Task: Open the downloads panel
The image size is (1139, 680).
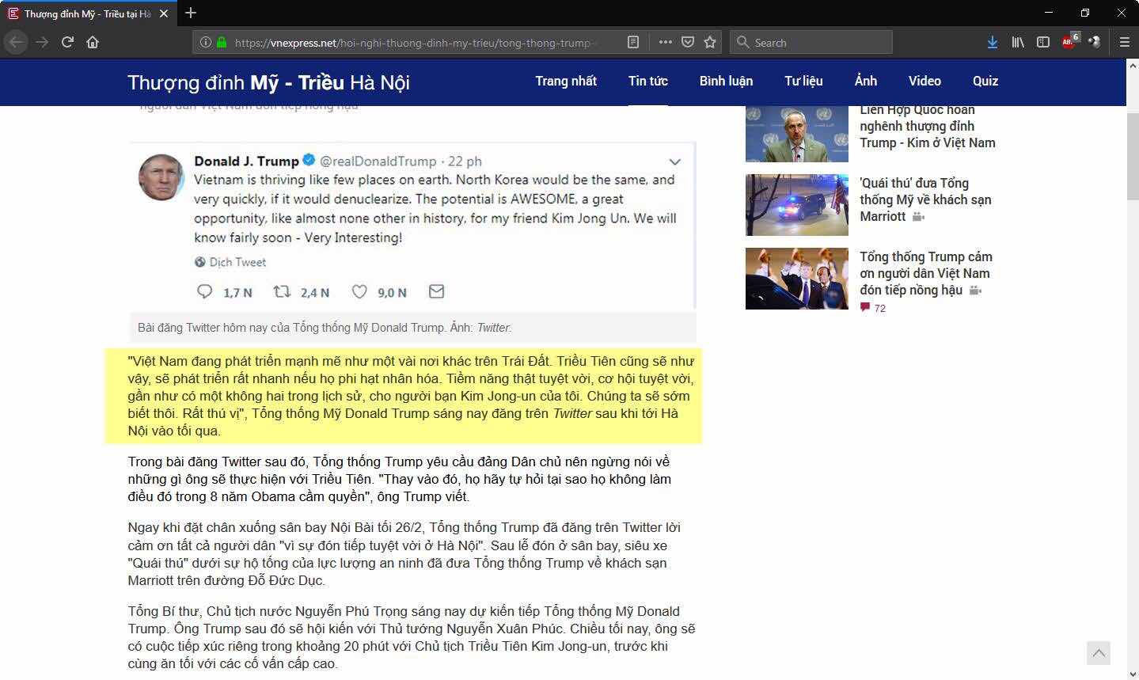Action: tap(992, 42)
